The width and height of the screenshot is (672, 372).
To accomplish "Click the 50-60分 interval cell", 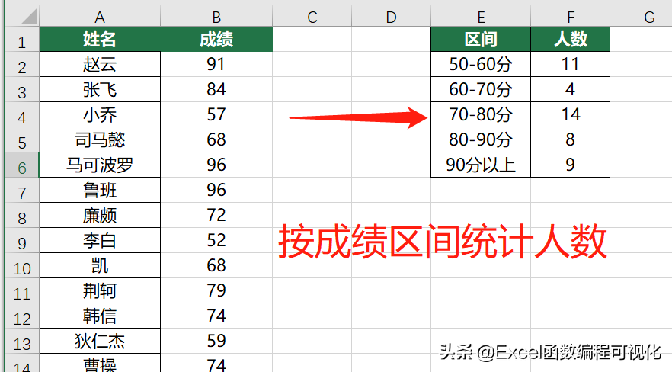I will click(481, 65).
